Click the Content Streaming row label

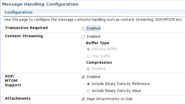click(24, 36)
